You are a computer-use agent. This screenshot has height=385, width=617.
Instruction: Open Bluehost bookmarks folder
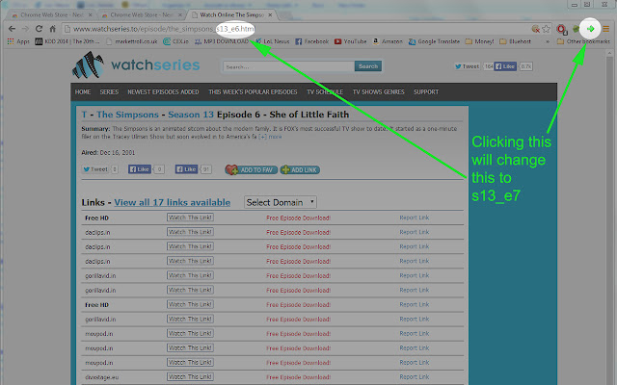(515, 41)
